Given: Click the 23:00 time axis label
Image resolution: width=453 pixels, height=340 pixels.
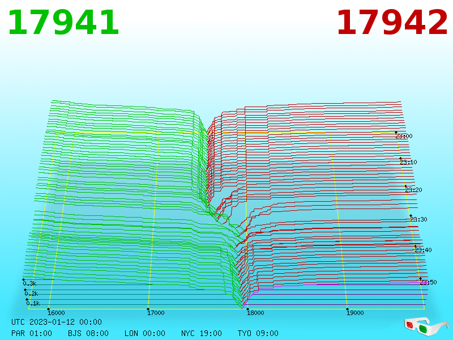Looking at the screenshot, I should 404,136.
